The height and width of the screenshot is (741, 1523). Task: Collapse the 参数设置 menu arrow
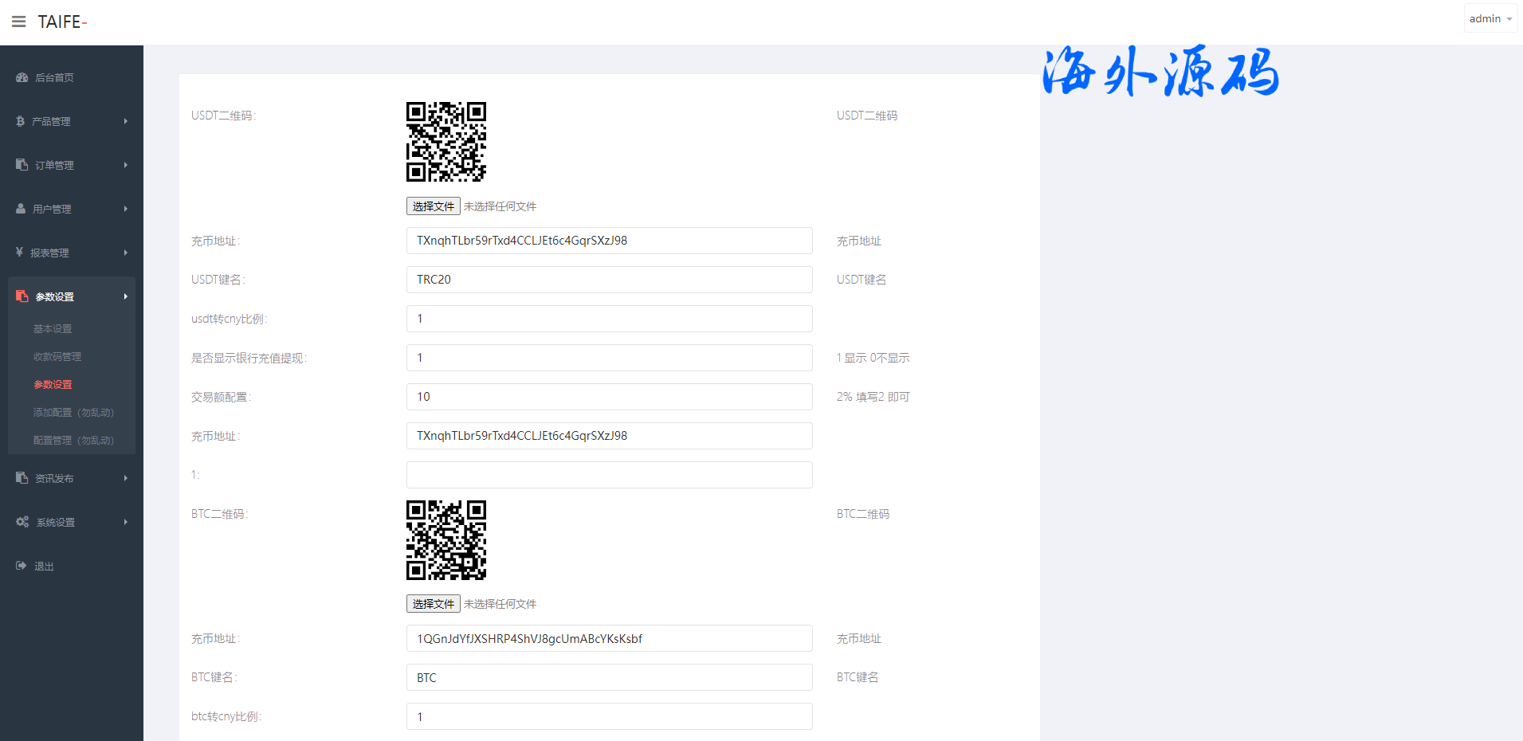tap(125, 296)
